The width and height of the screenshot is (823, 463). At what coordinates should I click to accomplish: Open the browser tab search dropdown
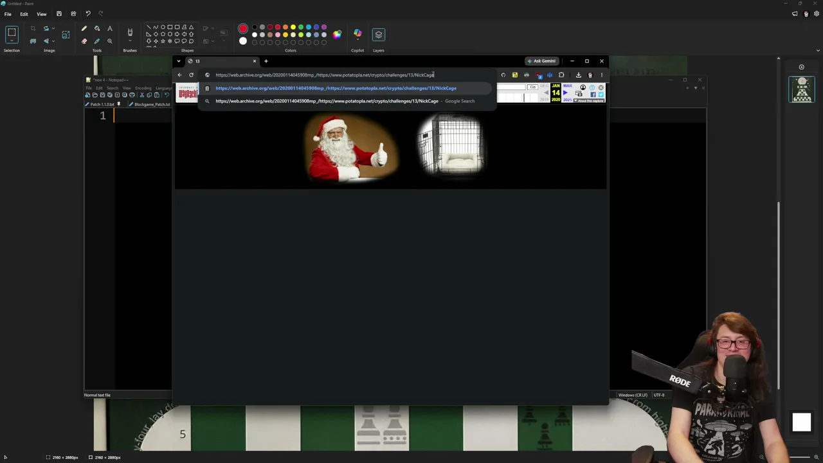pyautogui.click(x=179, y=61)
